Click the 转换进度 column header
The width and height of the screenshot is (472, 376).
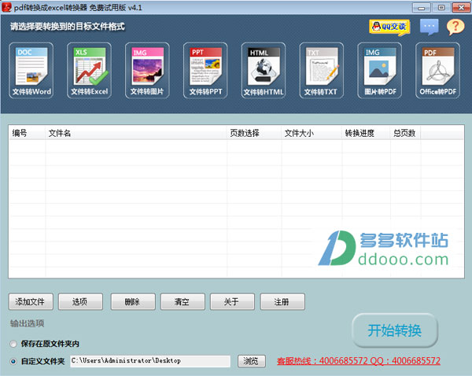[366, 133]
